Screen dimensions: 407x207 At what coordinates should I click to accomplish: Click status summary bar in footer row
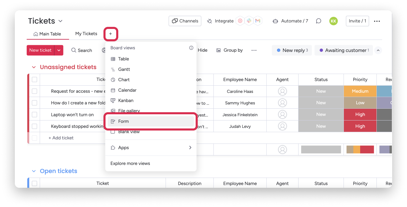point(321,149)
